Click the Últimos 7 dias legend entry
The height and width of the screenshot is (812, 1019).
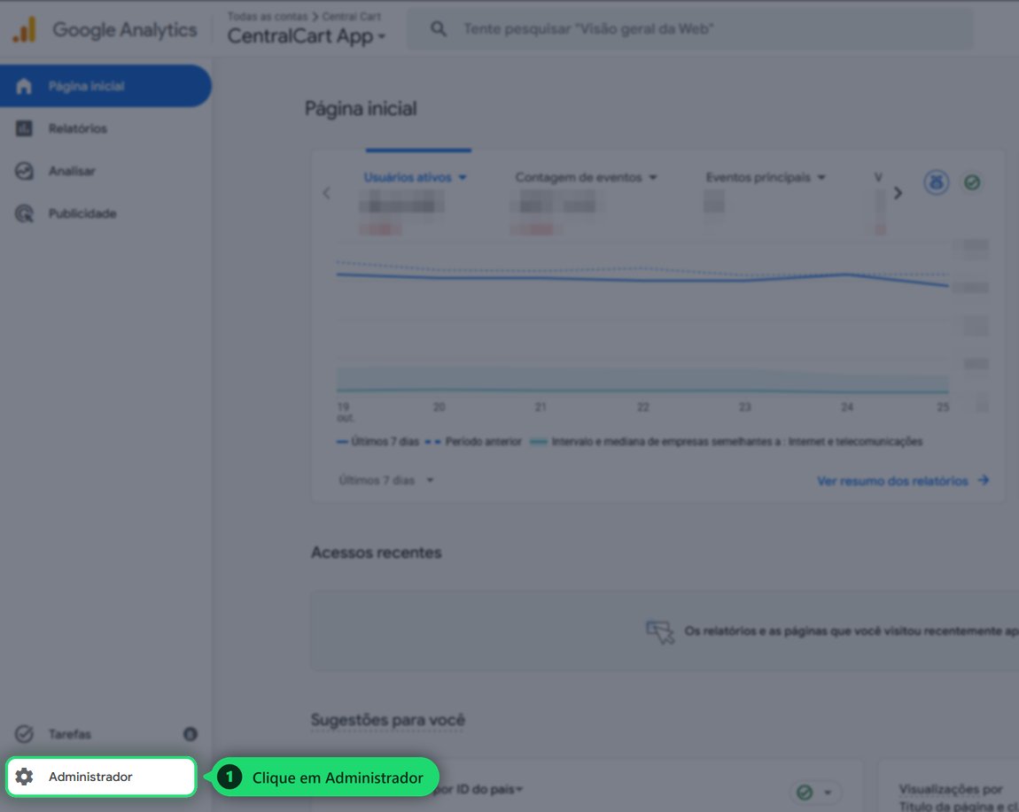point(378,442)
